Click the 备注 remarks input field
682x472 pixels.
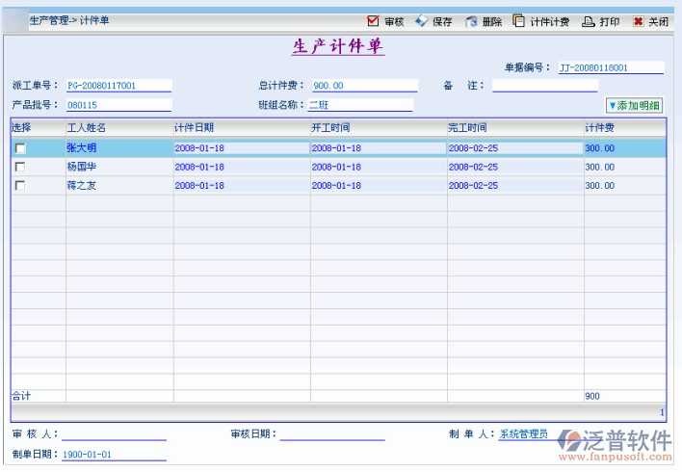pos(544,85)
